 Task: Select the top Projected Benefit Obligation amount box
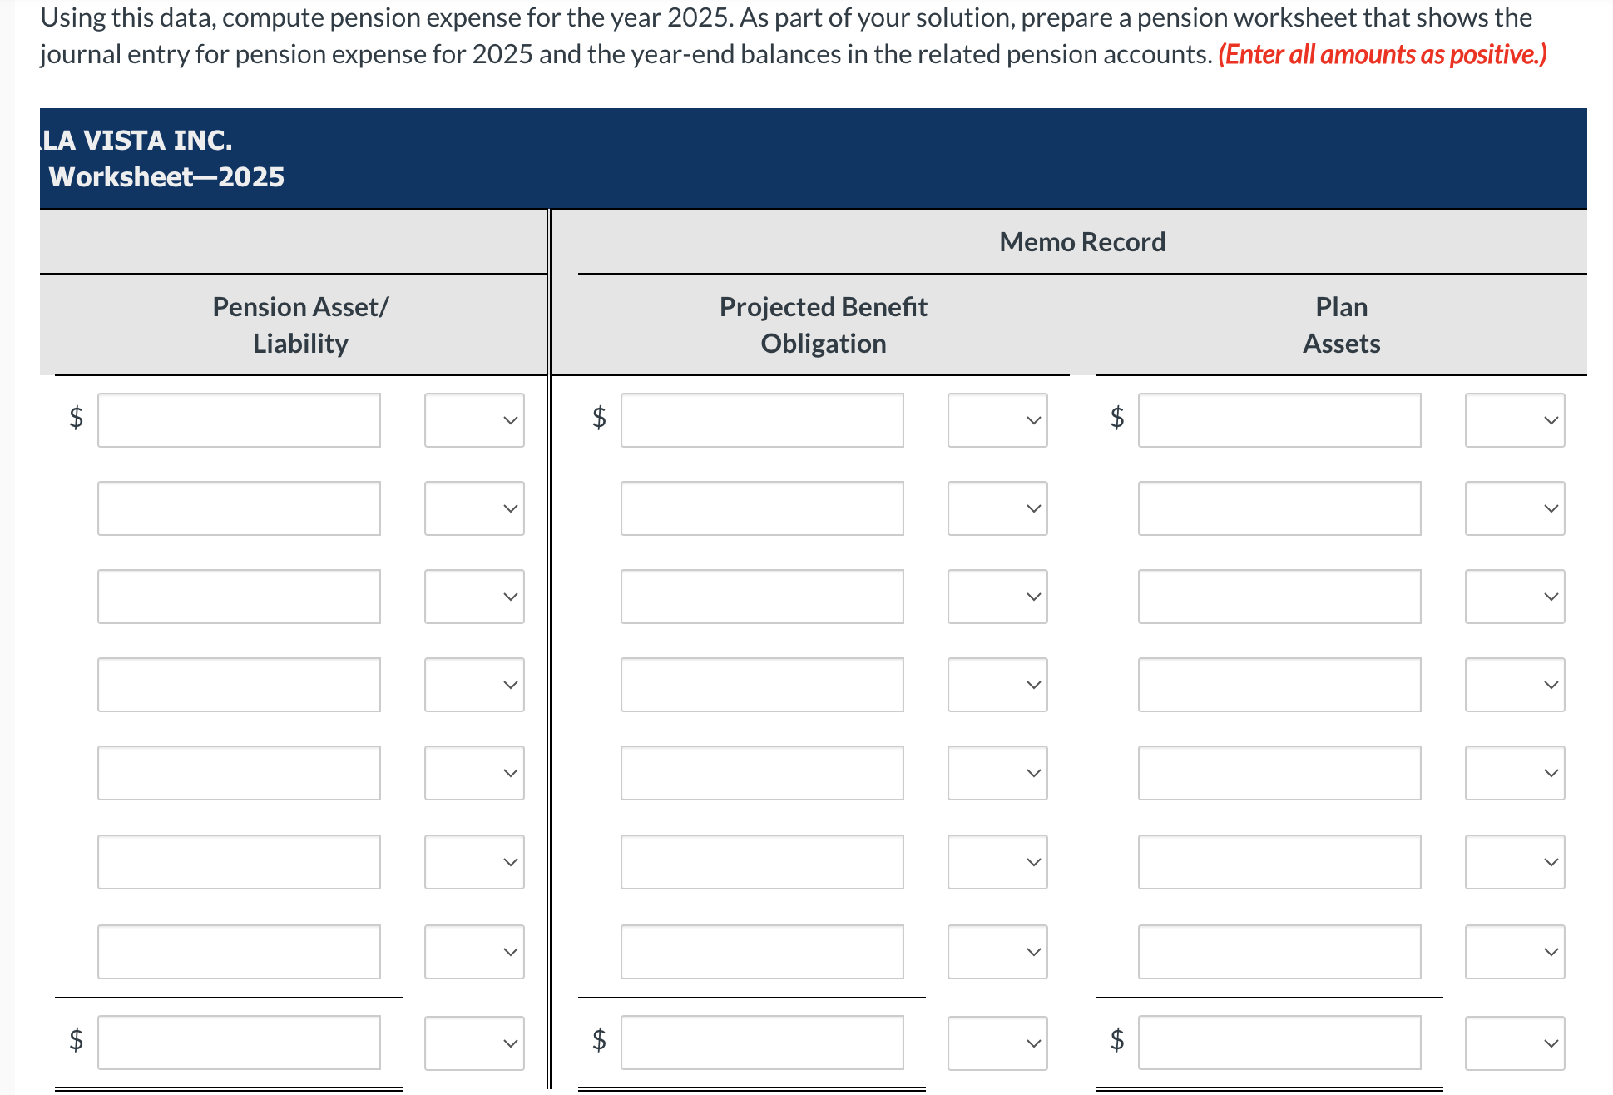[x=762, y=420]
